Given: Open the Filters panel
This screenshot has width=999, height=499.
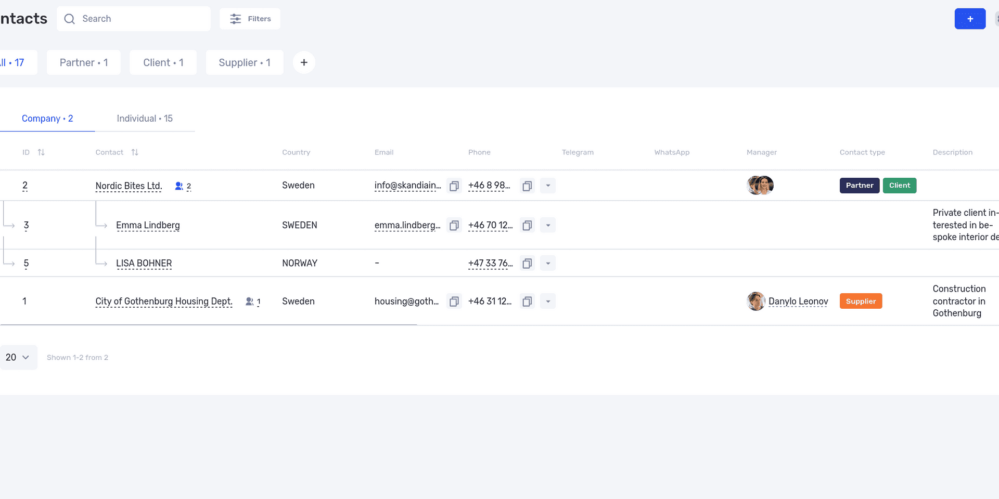Looking at the screenshot, I should pos(250,19).
